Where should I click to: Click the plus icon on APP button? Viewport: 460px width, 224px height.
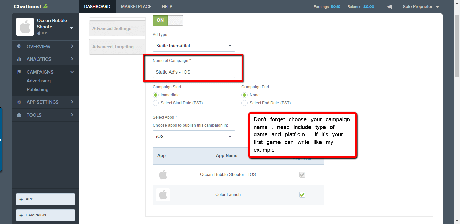21,199
